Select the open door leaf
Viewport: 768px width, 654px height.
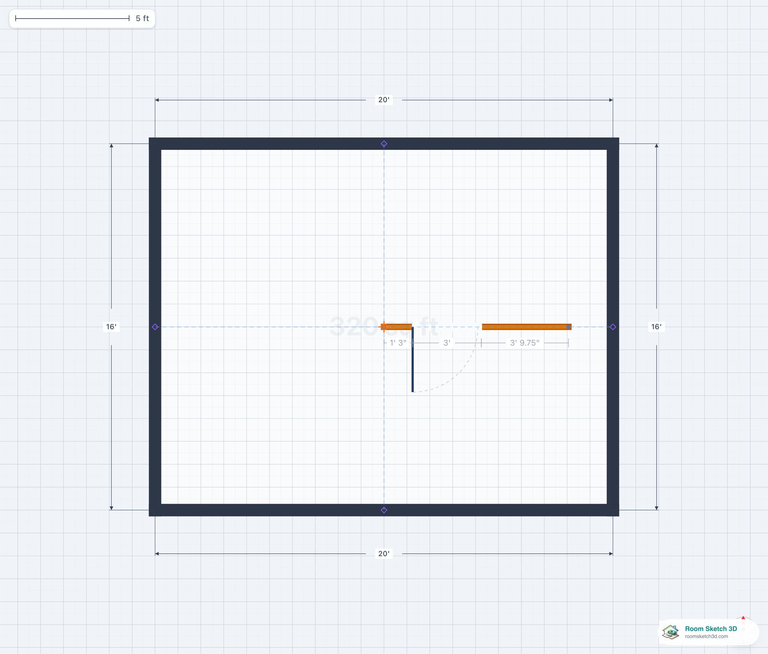click(x=412, y=359)
